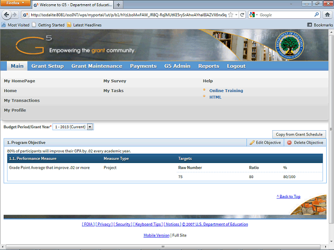Image resolution: width=334 pixels, height=250 pixels.
Task: Open the Keyboard Tips footer link
Action: pos(148,224)
